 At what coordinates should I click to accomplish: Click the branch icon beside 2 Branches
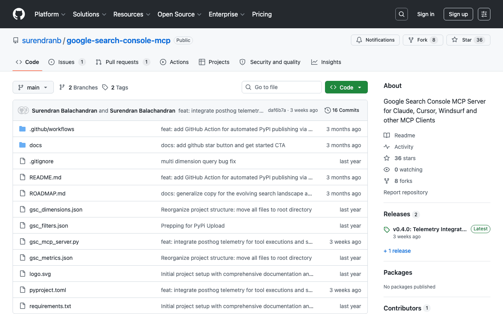(62, 88)
